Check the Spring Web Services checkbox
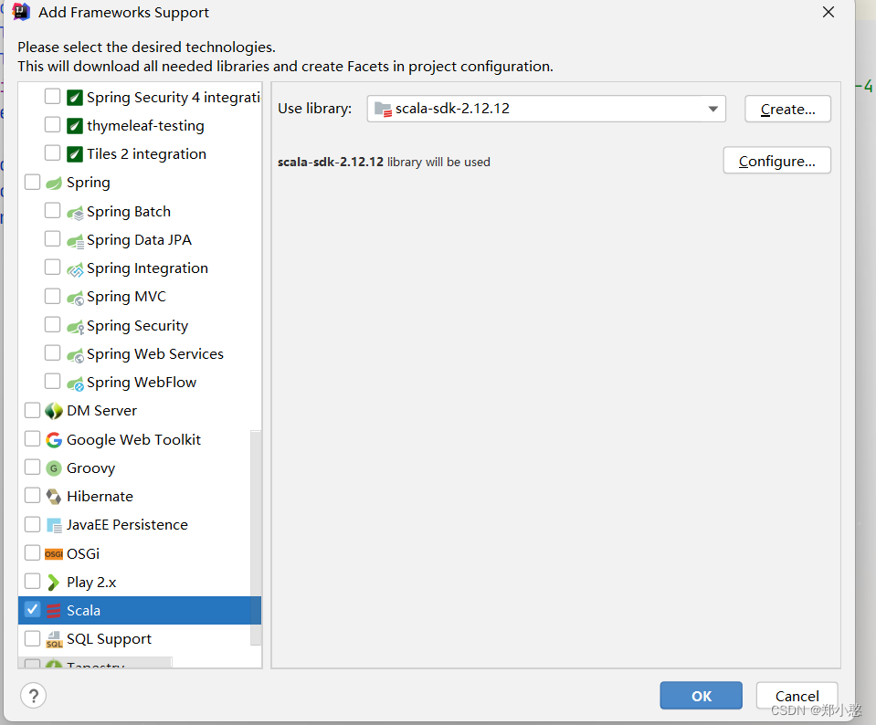The width and height of the screenshot is (876, 725). click(x=52, y=352)
